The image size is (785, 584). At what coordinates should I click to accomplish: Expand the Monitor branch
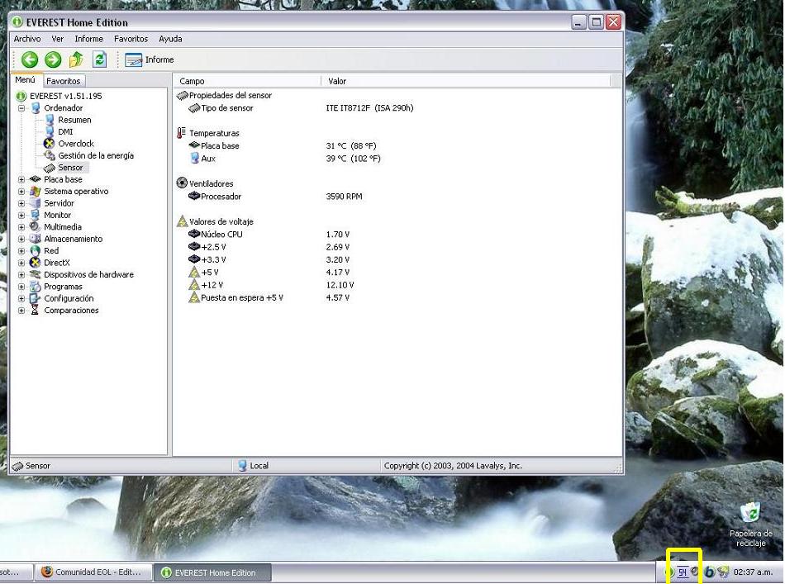point(21,216)
